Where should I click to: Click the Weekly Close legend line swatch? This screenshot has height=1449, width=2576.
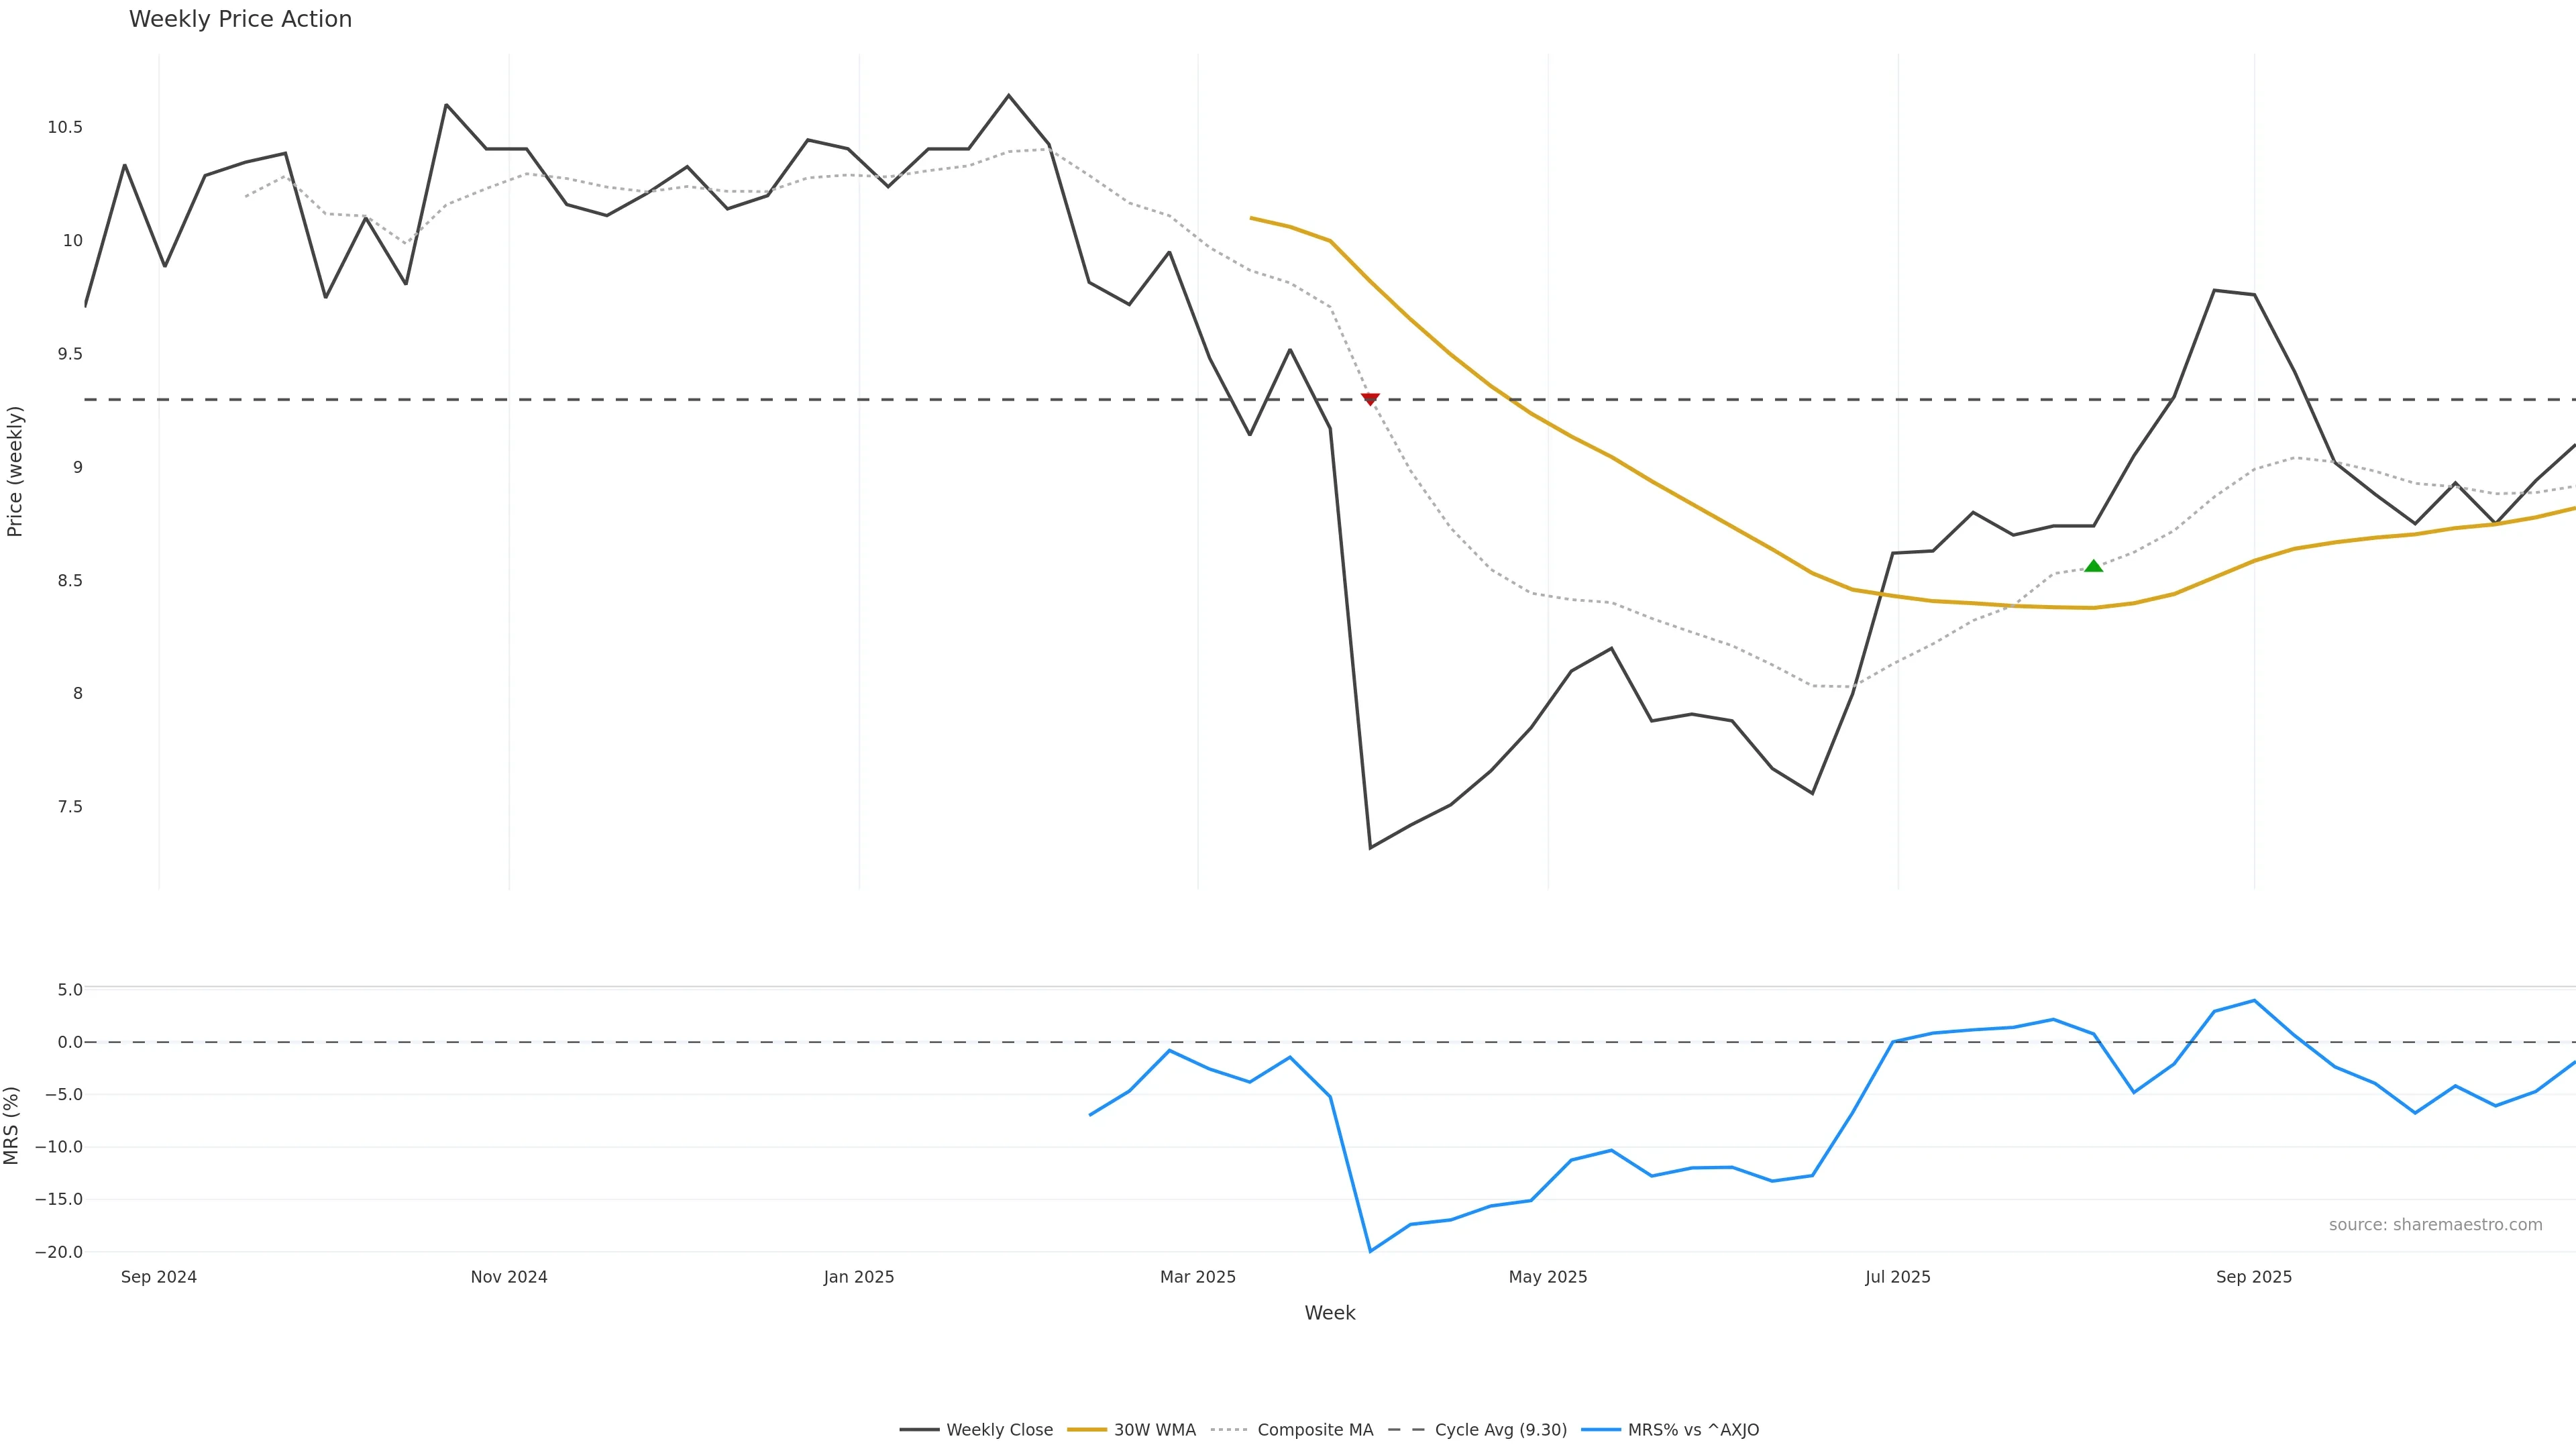click(x=919, y=1430)
